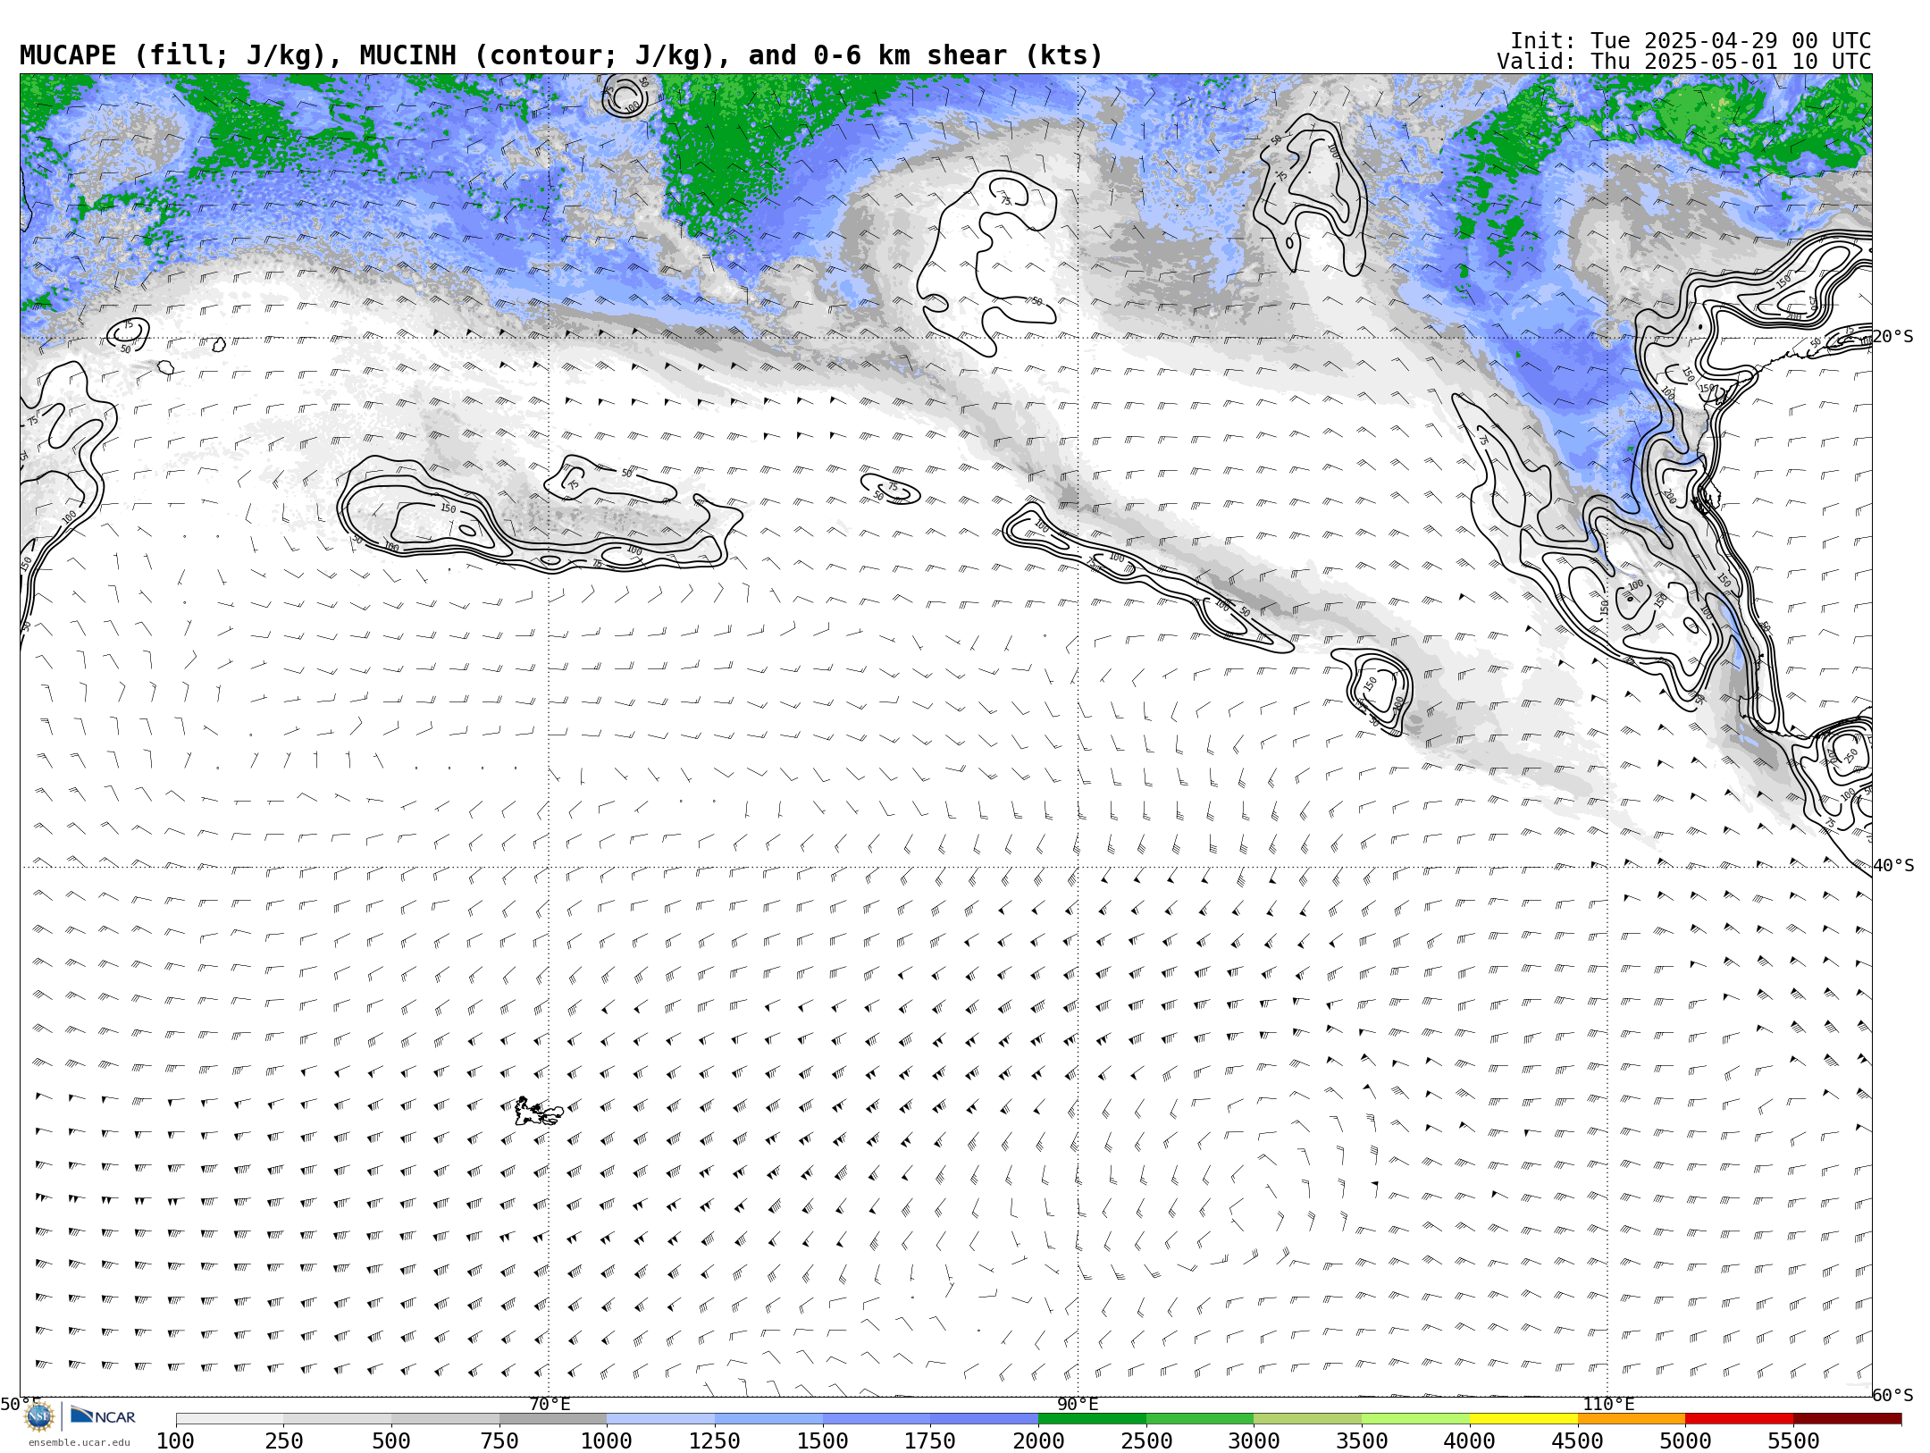The image size is (1930, 1453).
Task: Click the colorbar tick label 4000
Action: [1470, 1441]
